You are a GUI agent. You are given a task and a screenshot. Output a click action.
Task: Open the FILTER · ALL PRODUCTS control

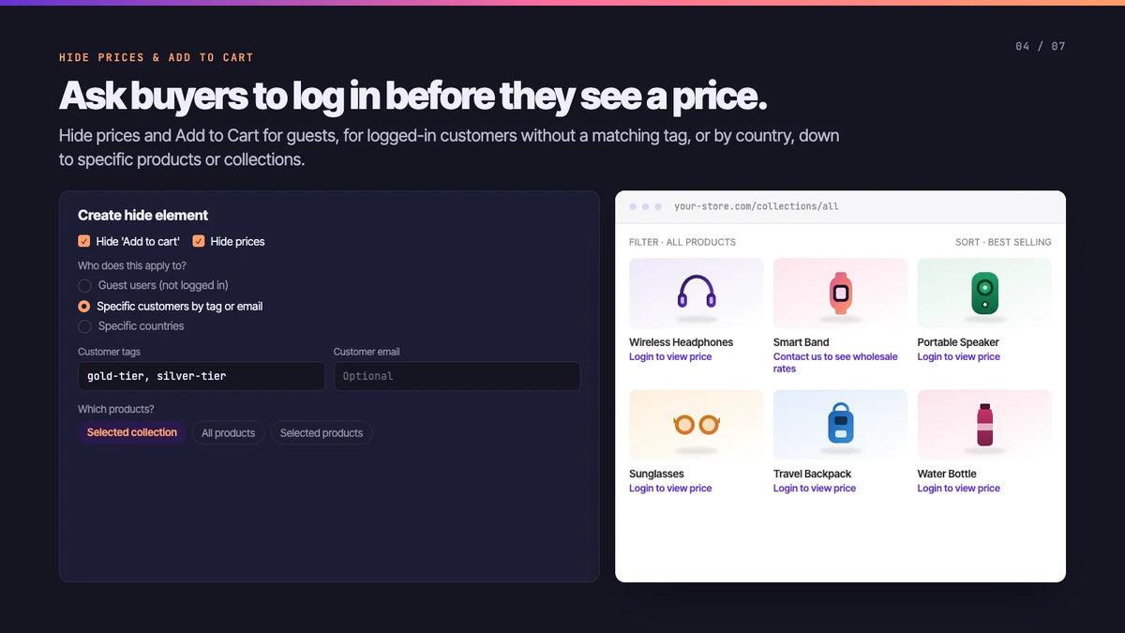pyautogui.click(x=682, y=242)
